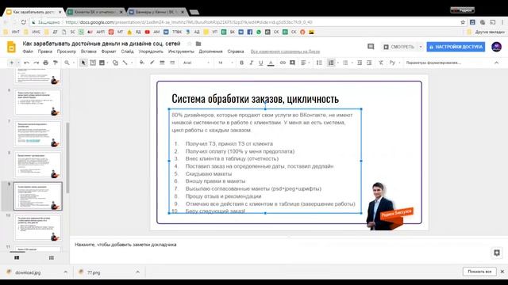Insert an image from the toolbar
Viewport: 508px width, 285px height.
pos(102,63)
